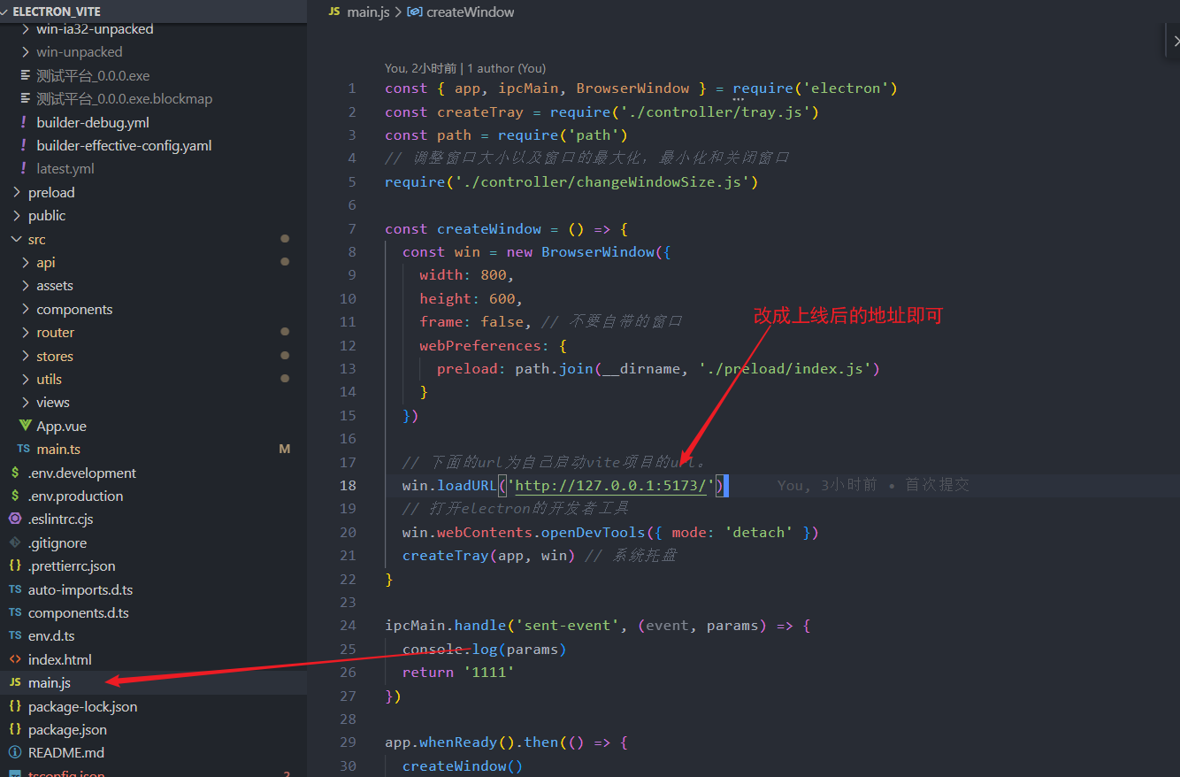Collapse the src folder
Viewport: 1180px width, 777px height.
click(17, 239)
